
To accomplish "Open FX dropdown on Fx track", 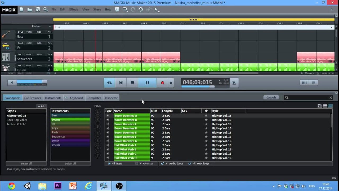I will (x=50, y=43).
